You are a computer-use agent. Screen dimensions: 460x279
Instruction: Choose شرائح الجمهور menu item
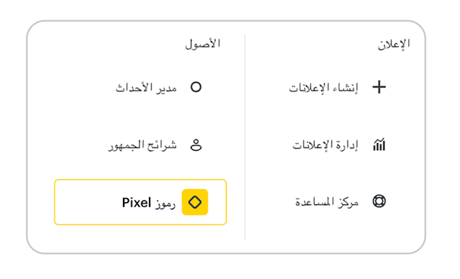142,145
